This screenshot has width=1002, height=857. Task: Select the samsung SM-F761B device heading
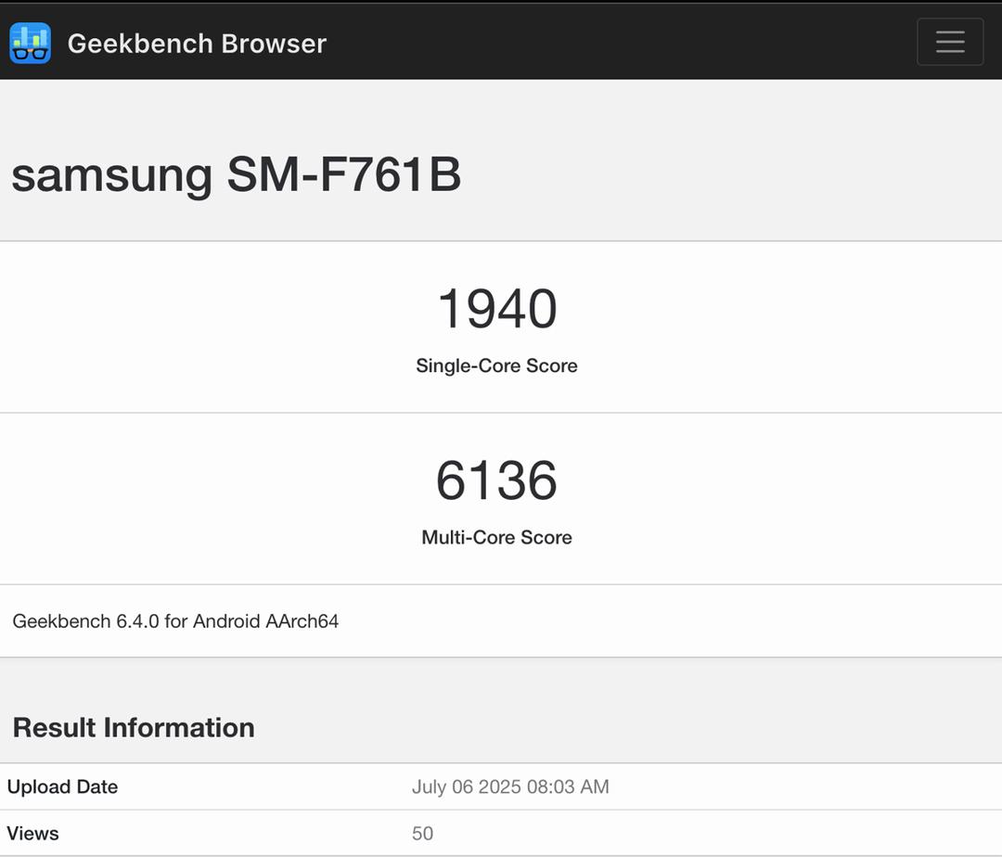(x=236, y=174)
